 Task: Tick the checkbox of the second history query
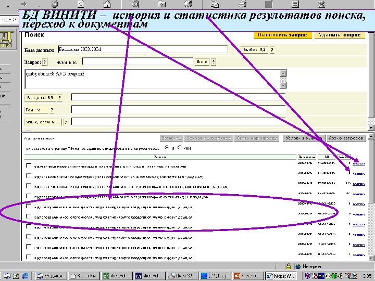click(29, 176)
